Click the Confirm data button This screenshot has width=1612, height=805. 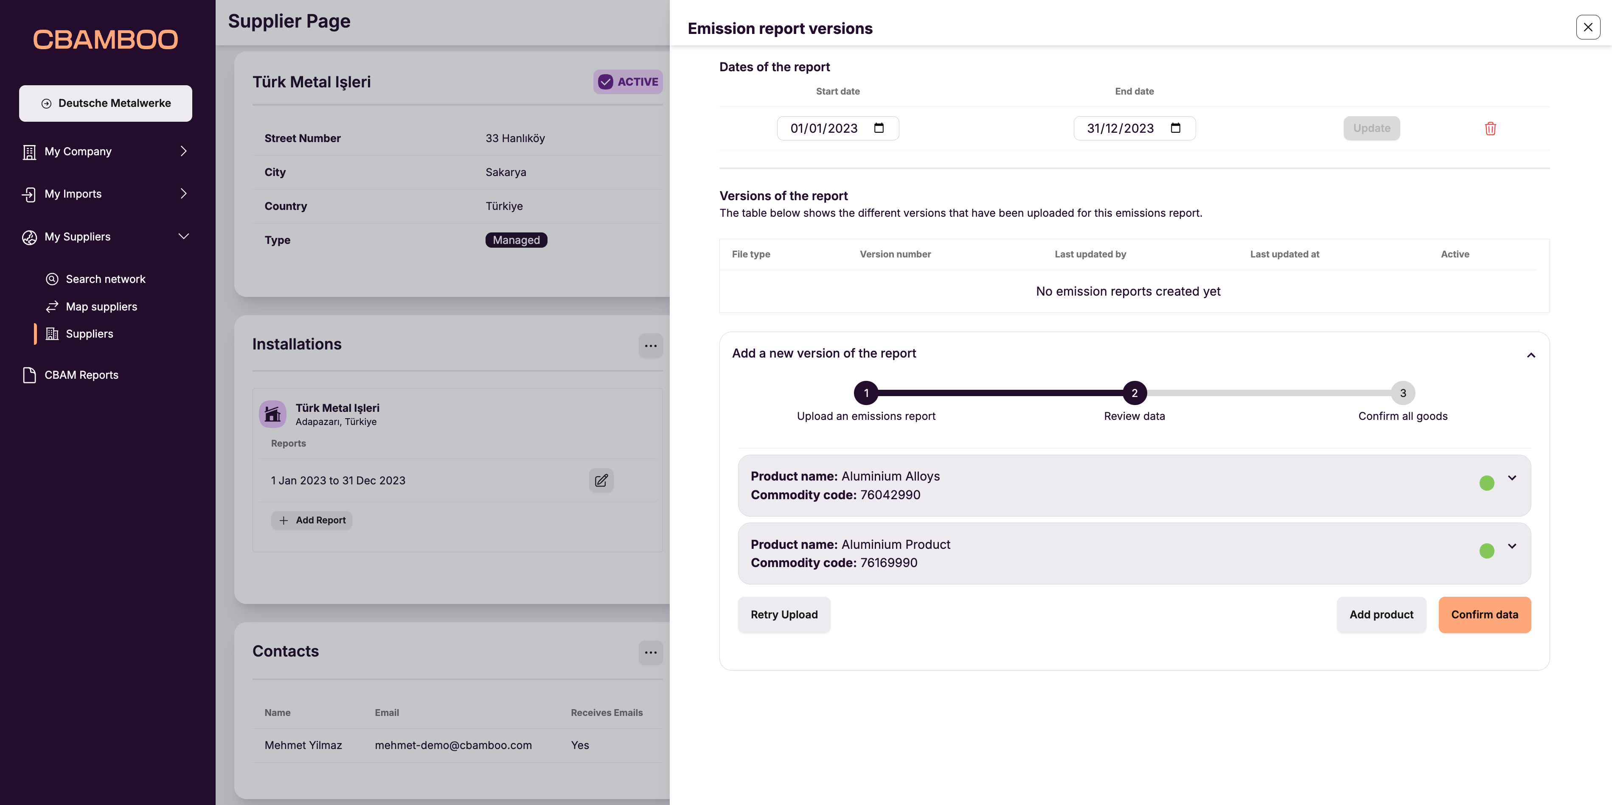(1484, 614)
